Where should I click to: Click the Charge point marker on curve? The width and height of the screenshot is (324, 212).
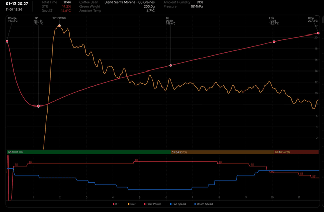7,41
